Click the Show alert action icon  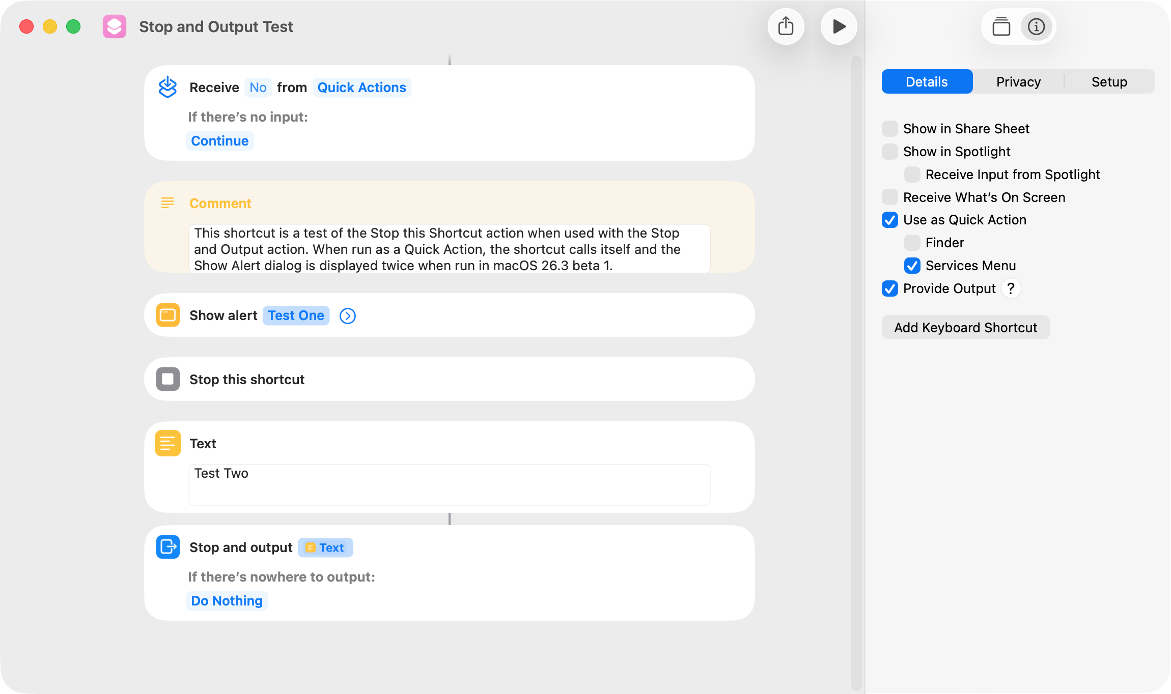(168, 315)
